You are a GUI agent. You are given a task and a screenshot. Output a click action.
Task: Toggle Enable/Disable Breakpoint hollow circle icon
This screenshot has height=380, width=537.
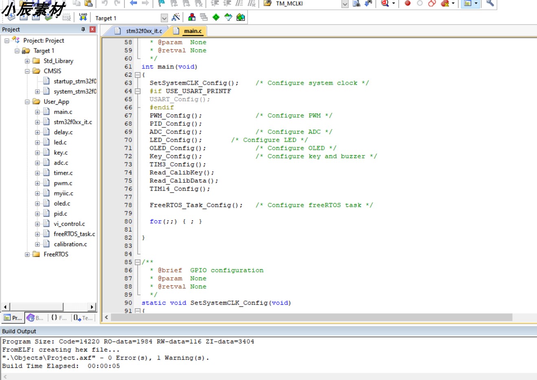[420, 3]
